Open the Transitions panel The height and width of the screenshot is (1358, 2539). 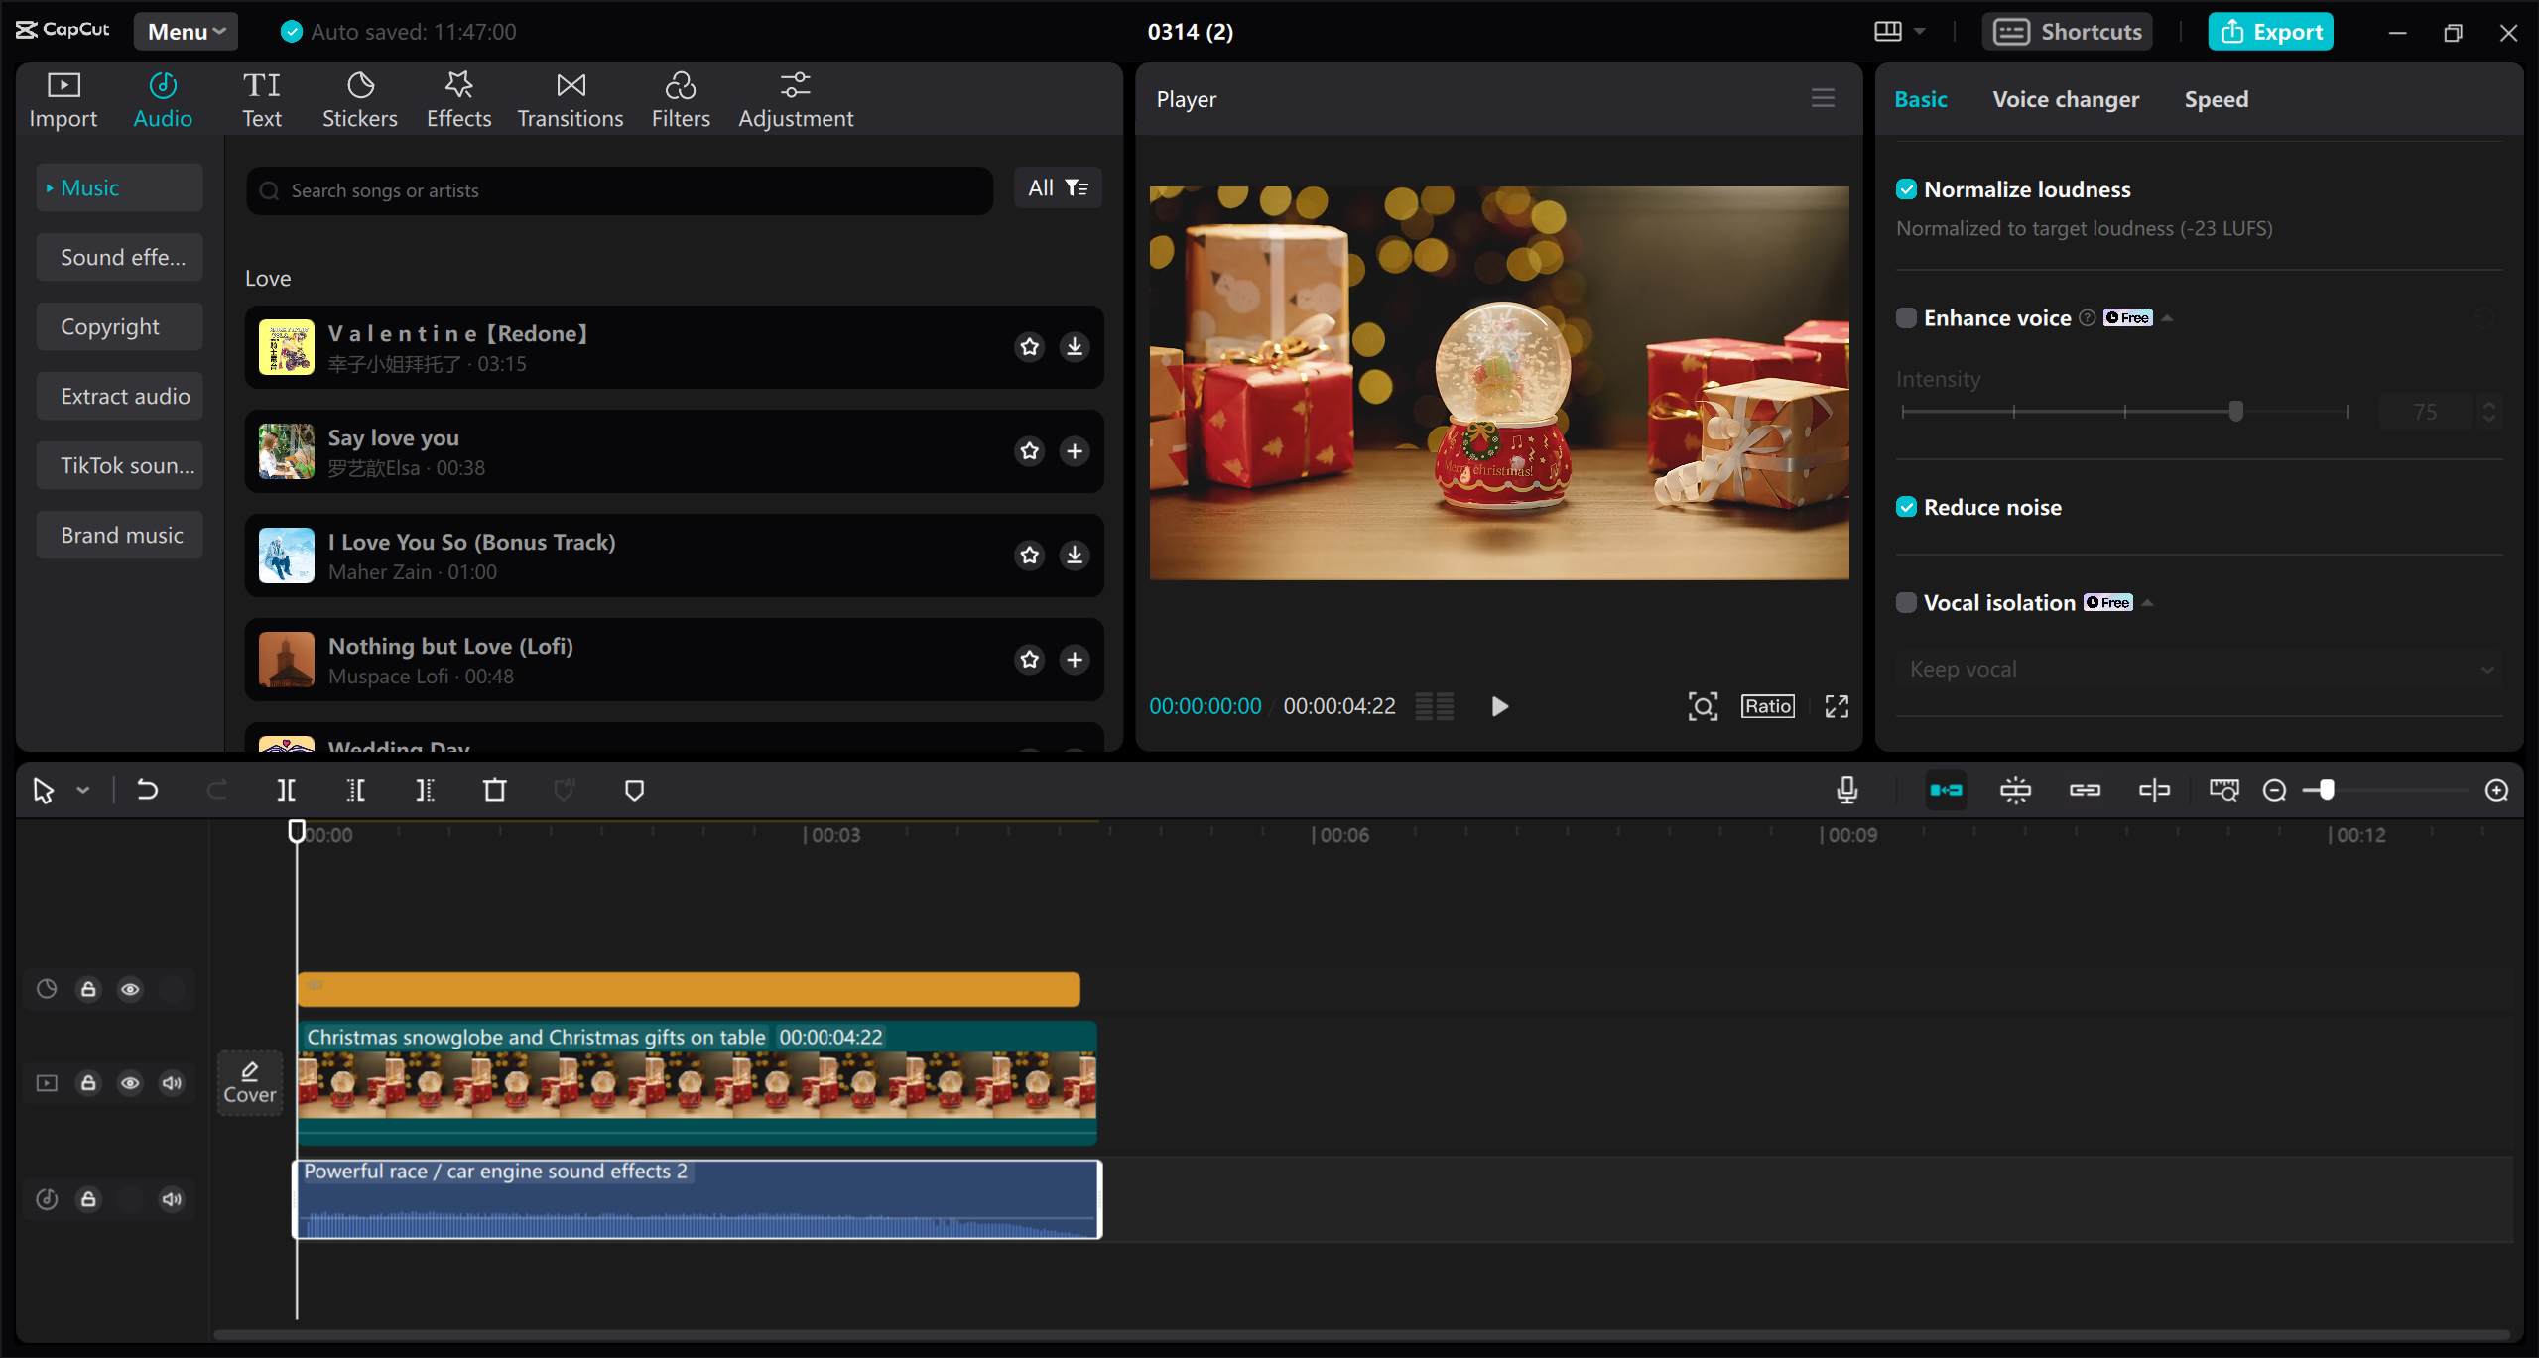[570, 98]
